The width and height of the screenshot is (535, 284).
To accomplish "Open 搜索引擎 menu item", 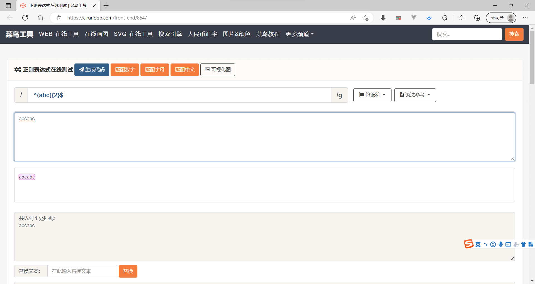I will (x=170, y=34).
